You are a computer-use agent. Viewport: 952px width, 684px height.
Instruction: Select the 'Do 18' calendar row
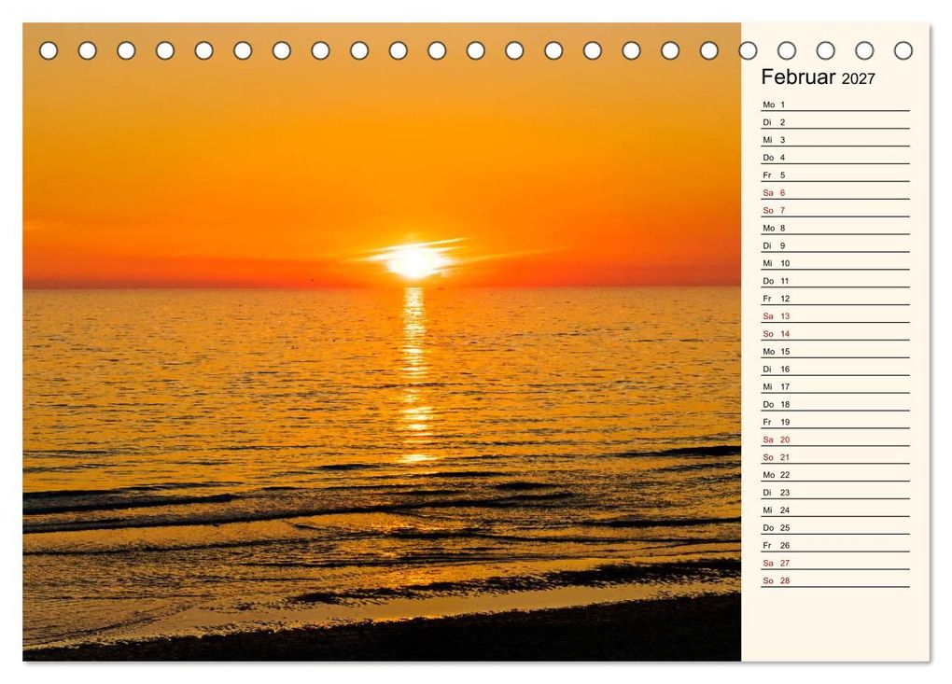[834, 404]
